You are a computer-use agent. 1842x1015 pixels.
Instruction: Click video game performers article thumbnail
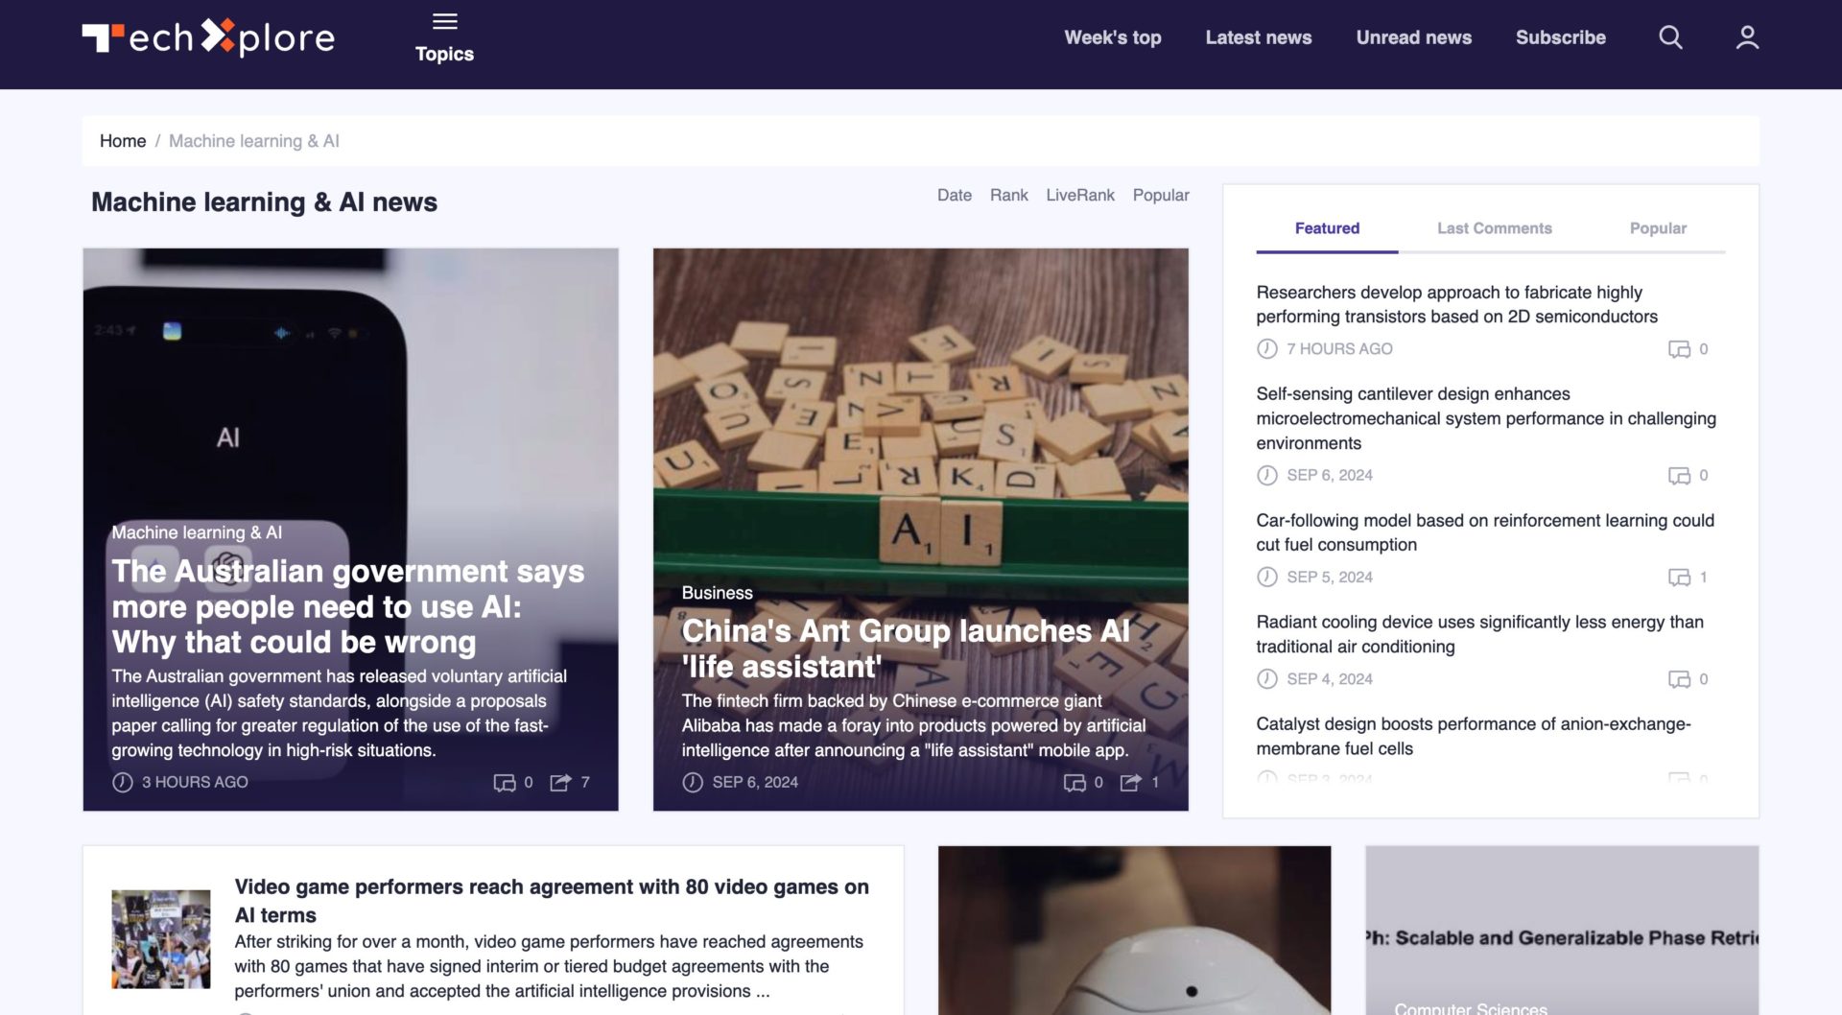point(161,939)
